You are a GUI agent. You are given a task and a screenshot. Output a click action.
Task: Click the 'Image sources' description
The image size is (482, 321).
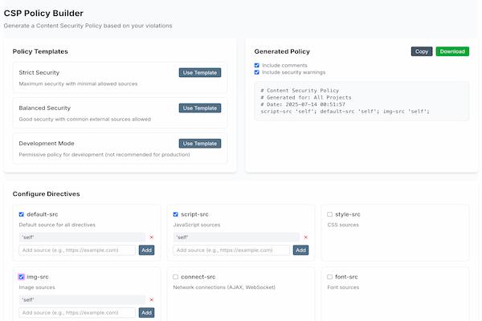point(37,287)
